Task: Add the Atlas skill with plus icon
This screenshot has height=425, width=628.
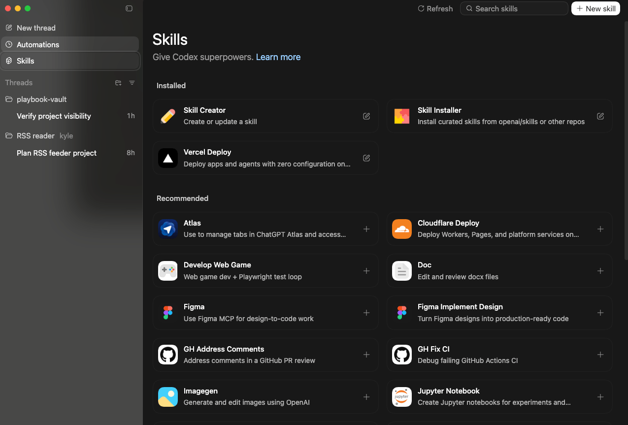Action: point(366,229)
